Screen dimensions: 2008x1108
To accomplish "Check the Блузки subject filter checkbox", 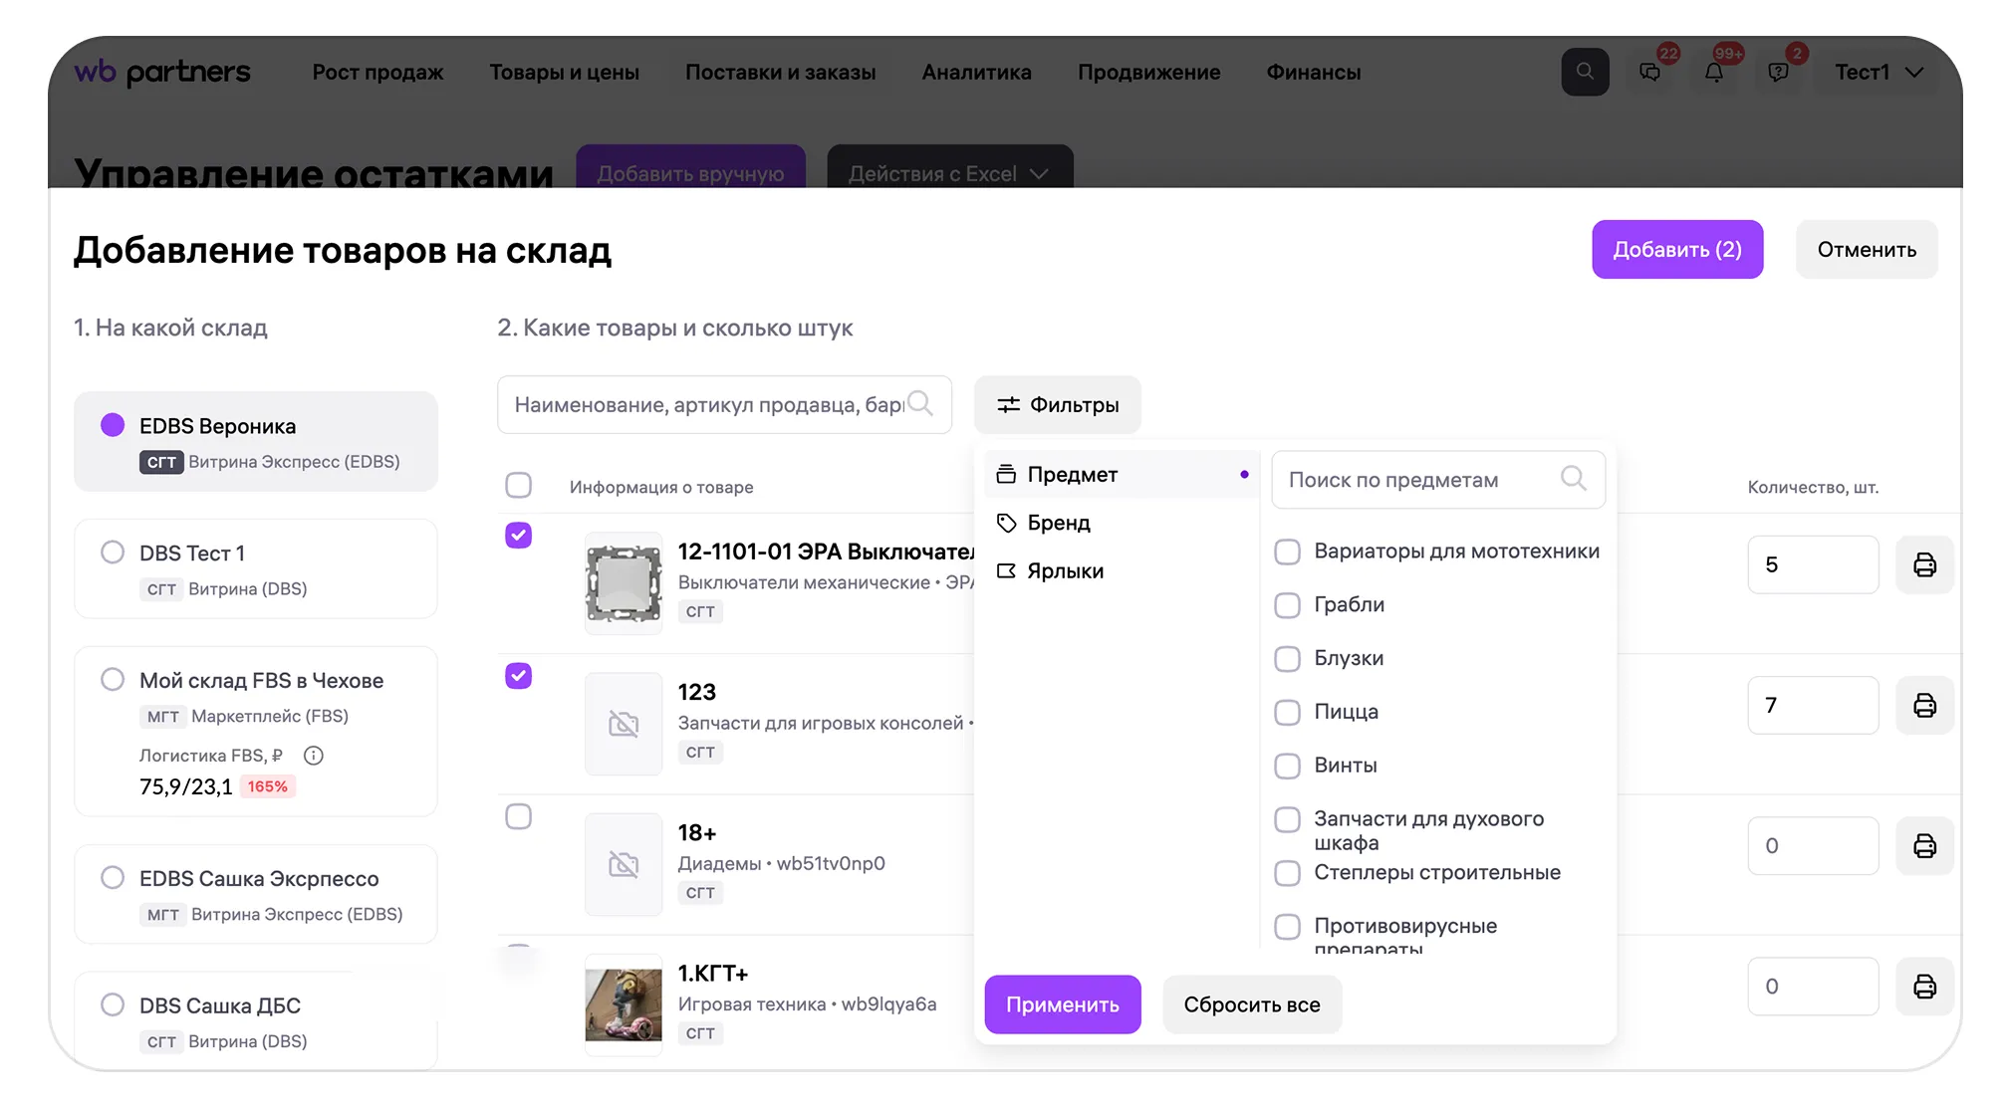I will coord(1287,659).
